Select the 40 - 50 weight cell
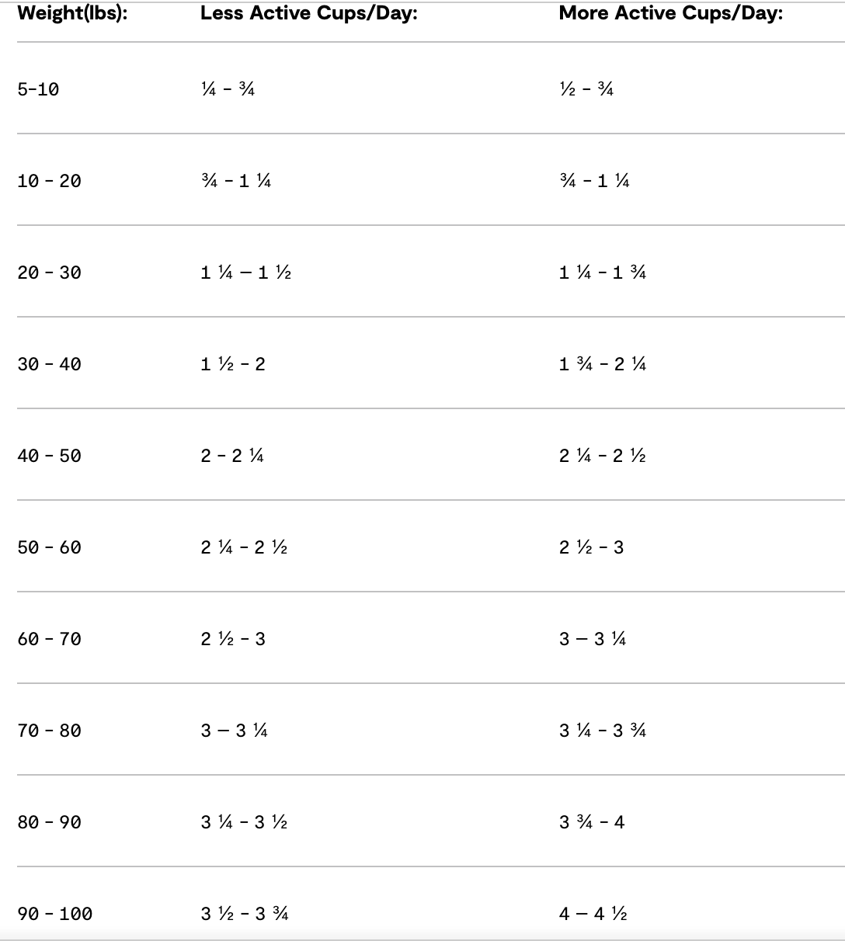 pos(49,456)
